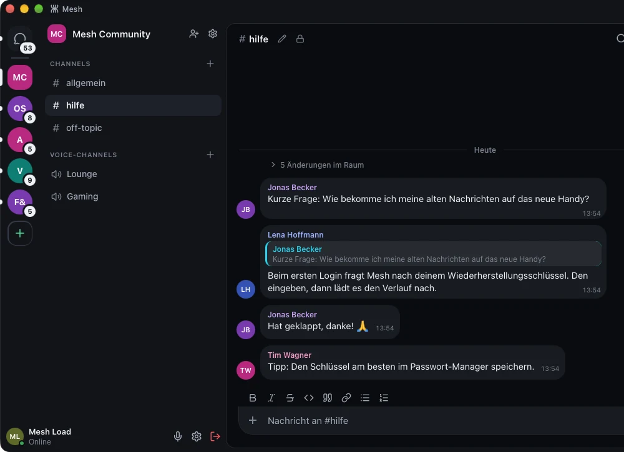The image size is (624, 452).
Task: Switch to the OS server avatar
Action: coord(20,108)
